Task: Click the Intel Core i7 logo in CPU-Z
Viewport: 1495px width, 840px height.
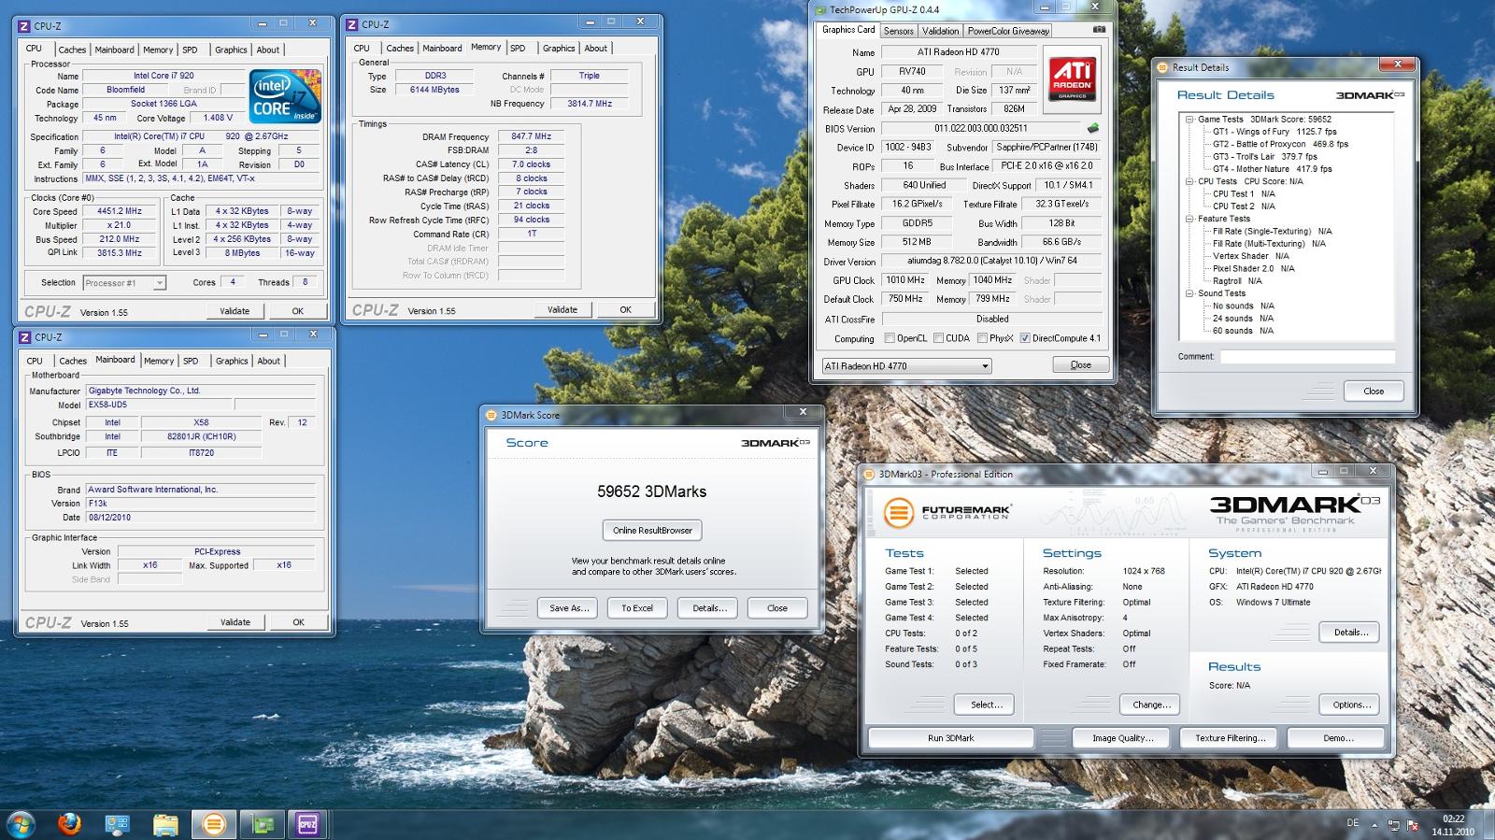Action: pos(286,96)
